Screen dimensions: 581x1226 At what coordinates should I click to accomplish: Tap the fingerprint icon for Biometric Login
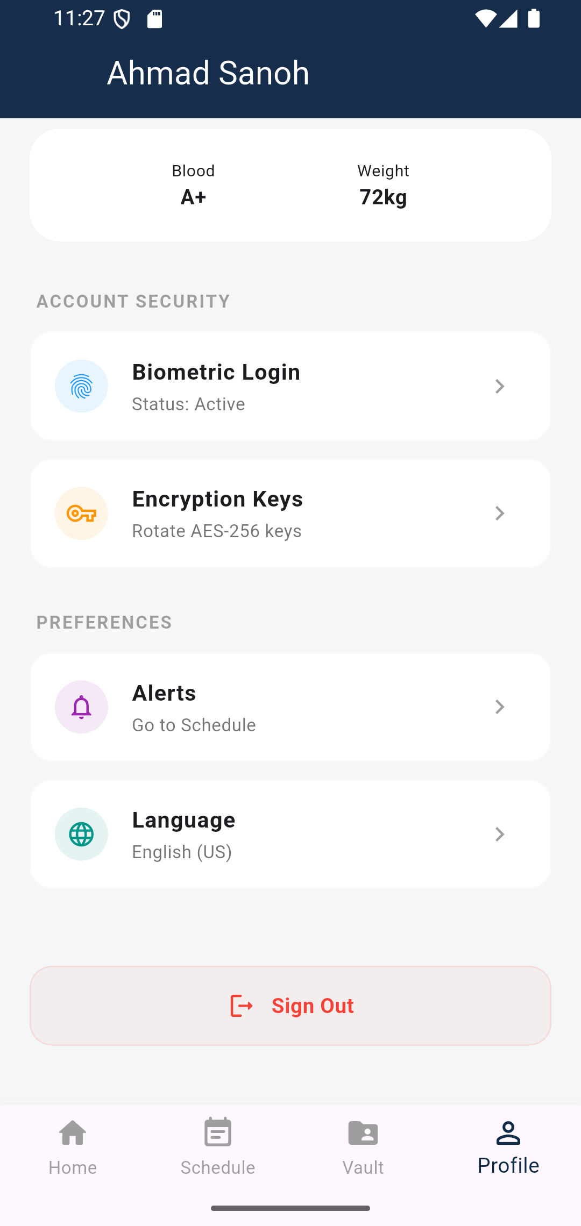81,386
